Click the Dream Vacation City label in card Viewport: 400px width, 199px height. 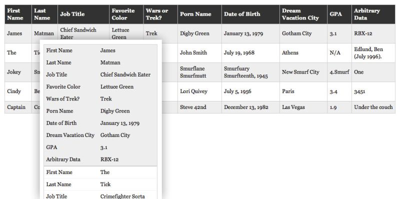(70, 135)
